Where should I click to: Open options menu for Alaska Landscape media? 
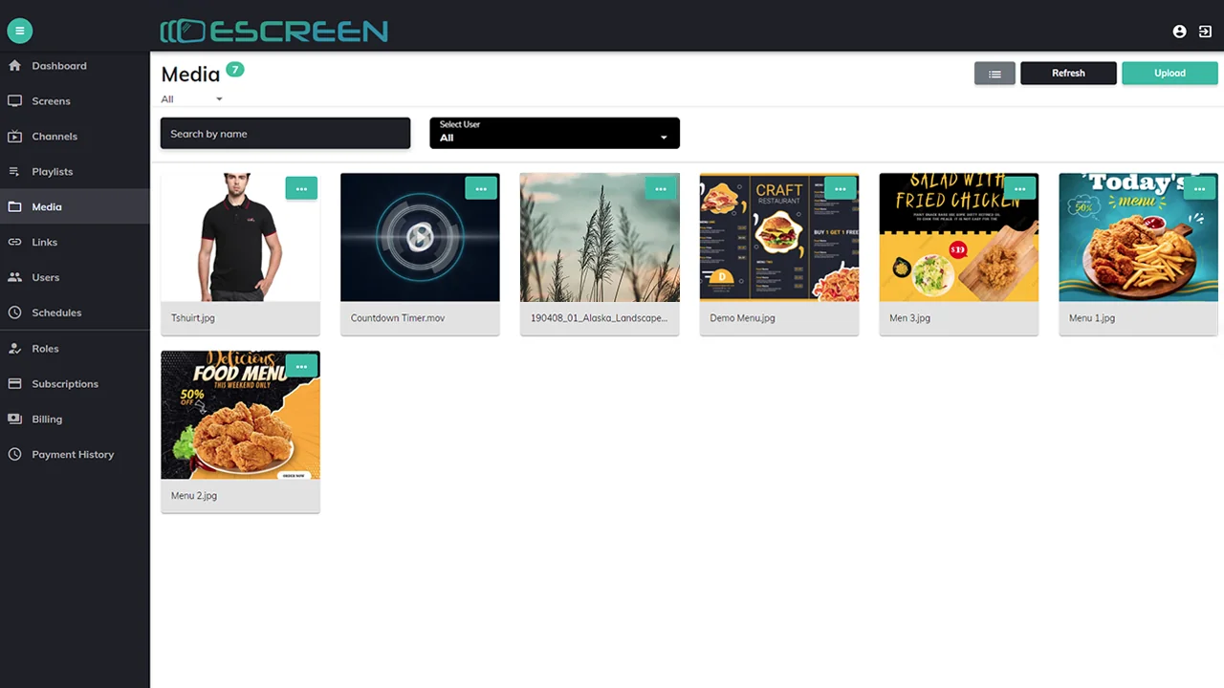(661, 188)
